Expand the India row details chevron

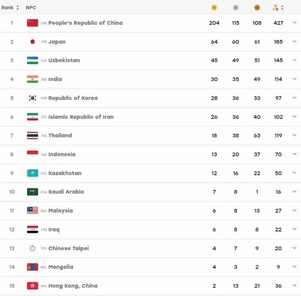(x=294, y=79)
